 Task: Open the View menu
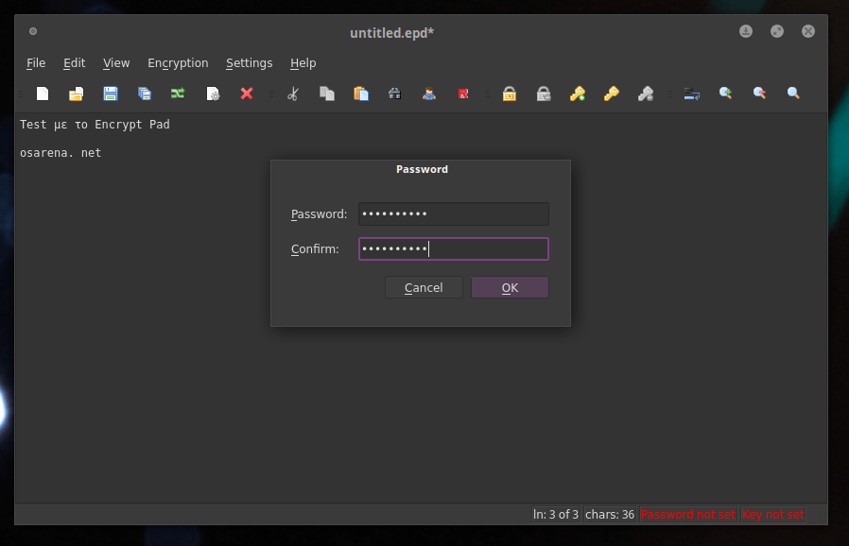pos(116,62)
